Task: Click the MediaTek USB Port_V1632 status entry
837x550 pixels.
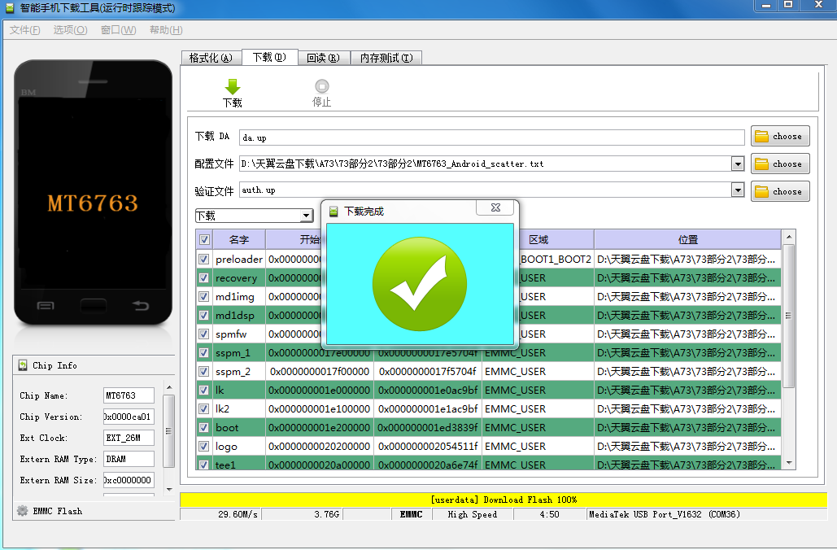Action: point(664,514)
